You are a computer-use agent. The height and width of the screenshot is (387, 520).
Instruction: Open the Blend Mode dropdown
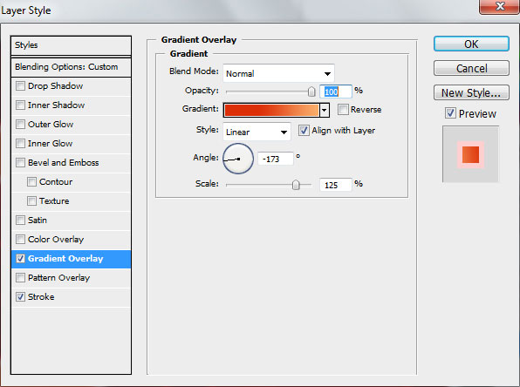point(278,73)
